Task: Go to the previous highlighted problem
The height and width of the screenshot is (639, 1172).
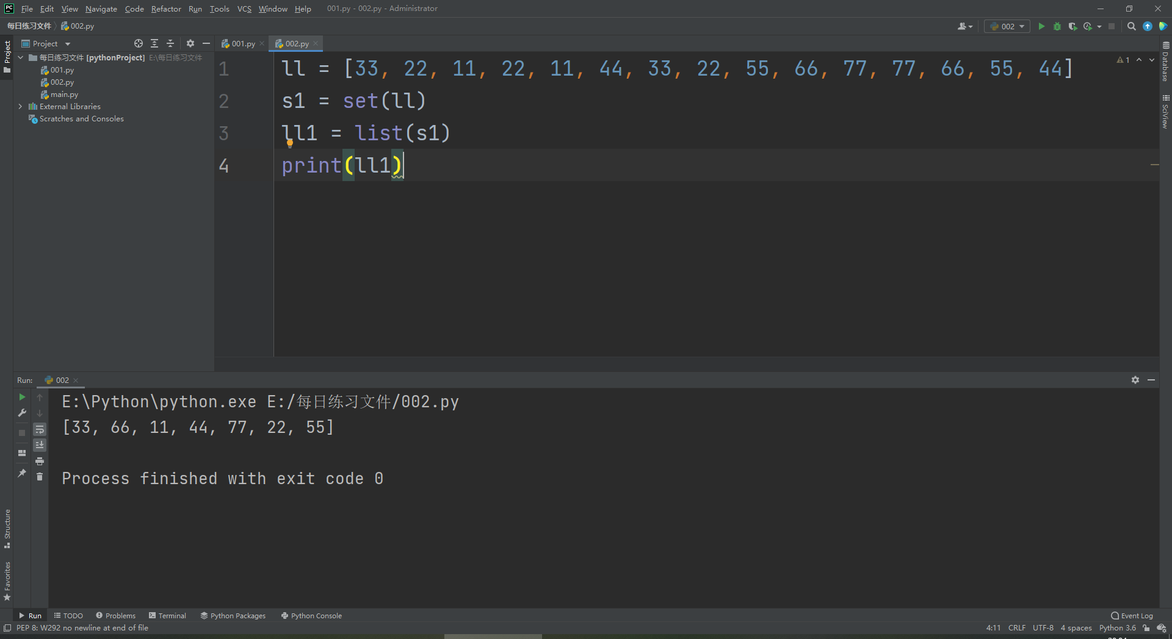Action: point(1139,60)
